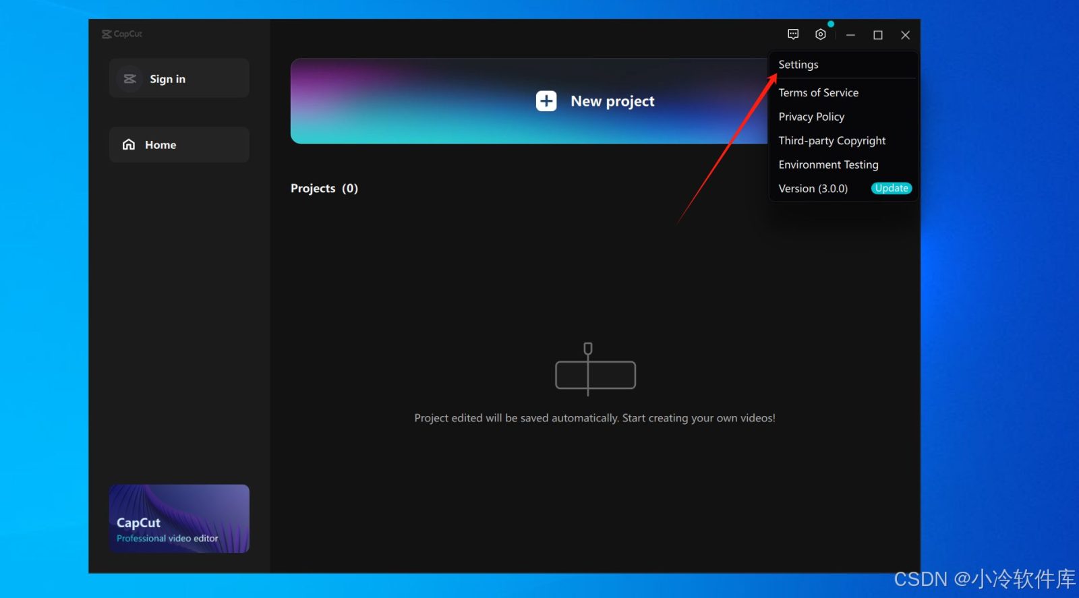Click the empty timeline placeholder icon
This screenshot has height=598, width=1079.
coord(595,369)
